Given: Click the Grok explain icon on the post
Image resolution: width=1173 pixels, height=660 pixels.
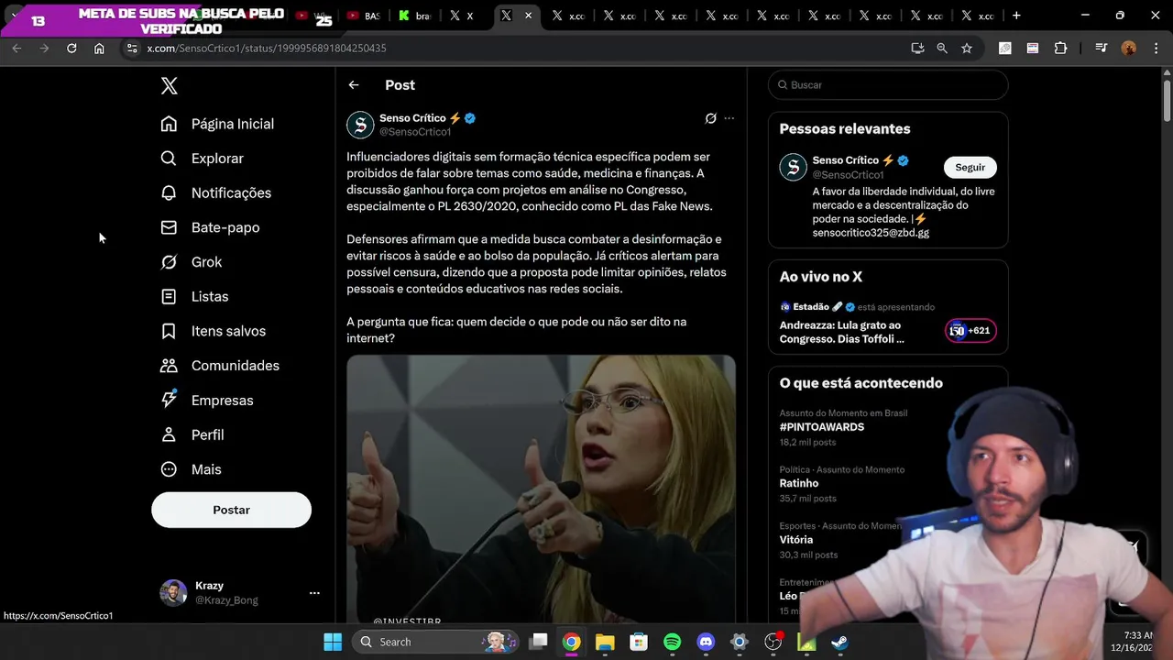Looking at the screenshot, I should [x=710, y=118].
